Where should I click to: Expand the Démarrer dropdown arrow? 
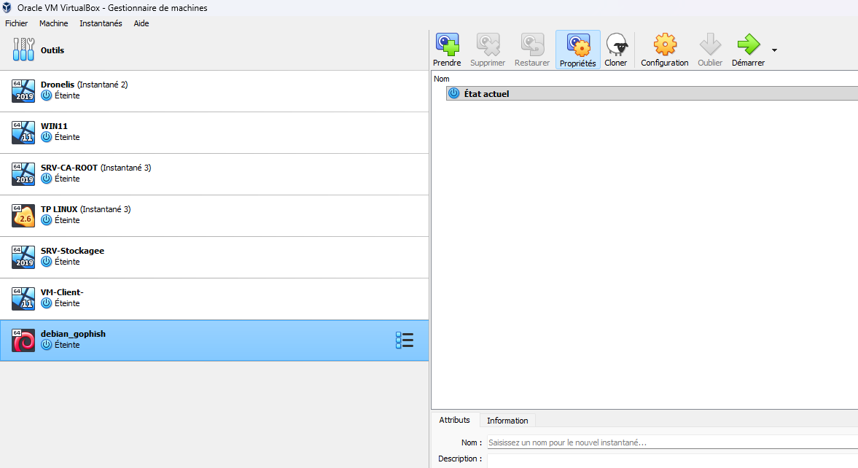pos(774,50)
